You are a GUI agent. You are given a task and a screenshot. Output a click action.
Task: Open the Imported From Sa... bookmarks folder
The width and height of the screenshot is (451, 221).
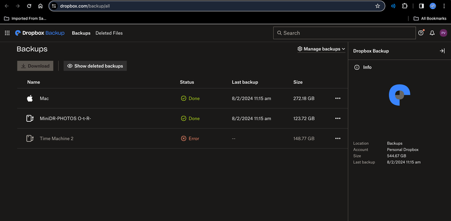25,19
